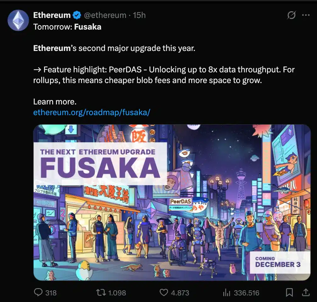This screenshot has height=302, width=317.
Task: Click the 336.516 view count
Action: point(247,293)
